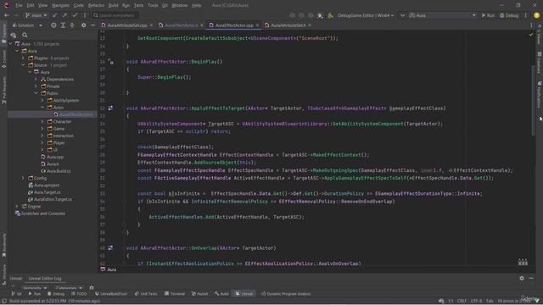This screenshot has width=543, height=305.
Task: Click the gutter icon beside ApplyEffectToTarget
Action: coord(110,108)
